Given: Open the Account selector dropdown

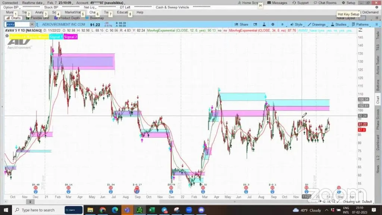Looking at the screenshot, I should coord(101,3).
